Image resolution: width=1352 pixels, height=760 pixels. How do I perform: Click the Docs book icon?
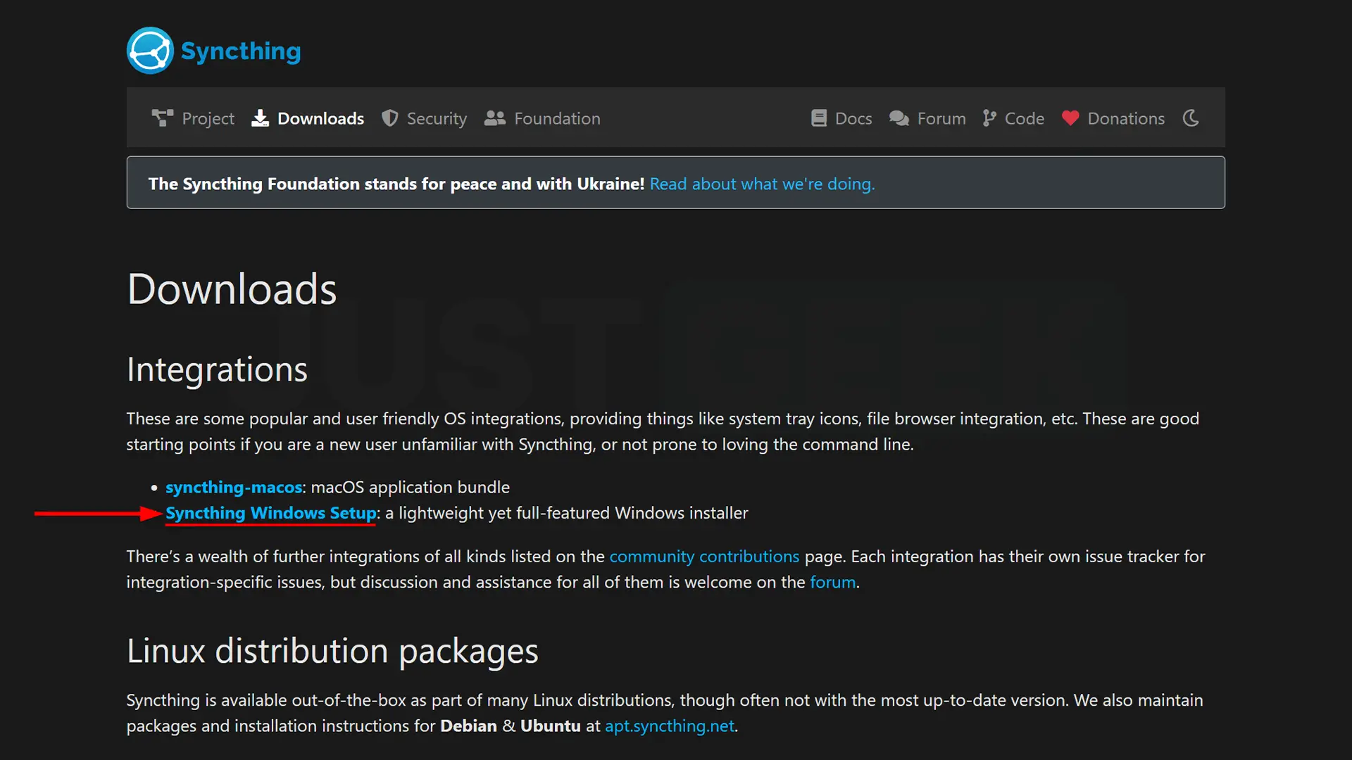coord(819,118)
